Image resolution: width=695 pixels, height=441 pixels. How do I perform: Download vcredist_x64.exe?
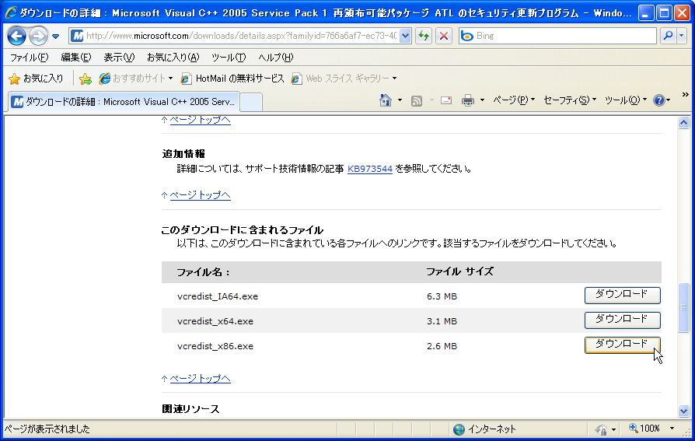click(622, 320)
